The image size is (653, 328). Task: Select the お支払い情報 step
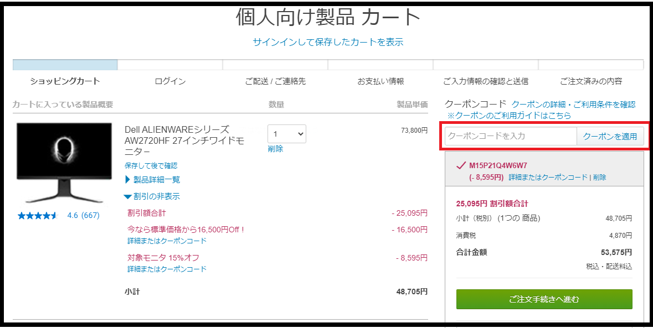coord(381,81)
